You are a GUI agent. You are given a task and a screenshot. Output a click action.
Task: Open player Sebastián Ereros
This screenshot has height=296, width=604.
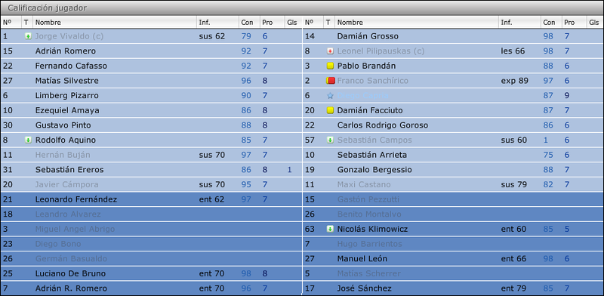point(69,170)
